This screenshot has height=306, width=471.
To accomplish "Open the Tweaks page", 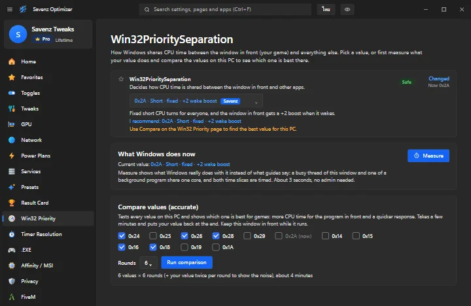I will tap(48, 109).
